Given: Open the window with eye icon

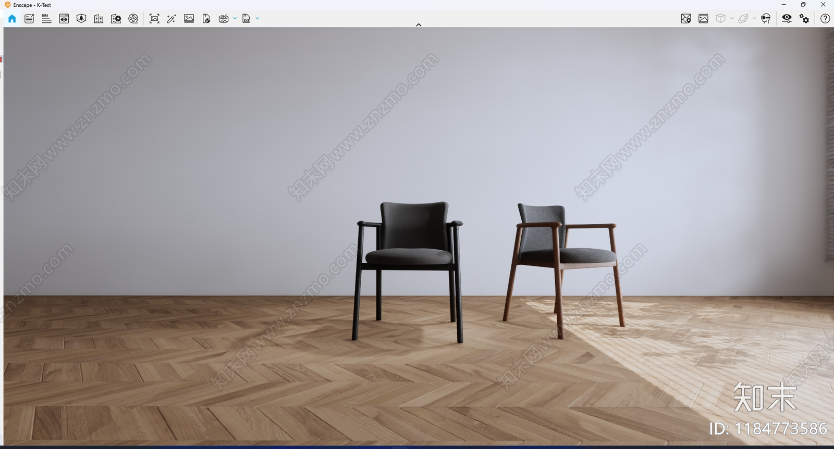Looking at the screenshot, I should point(64,19).
